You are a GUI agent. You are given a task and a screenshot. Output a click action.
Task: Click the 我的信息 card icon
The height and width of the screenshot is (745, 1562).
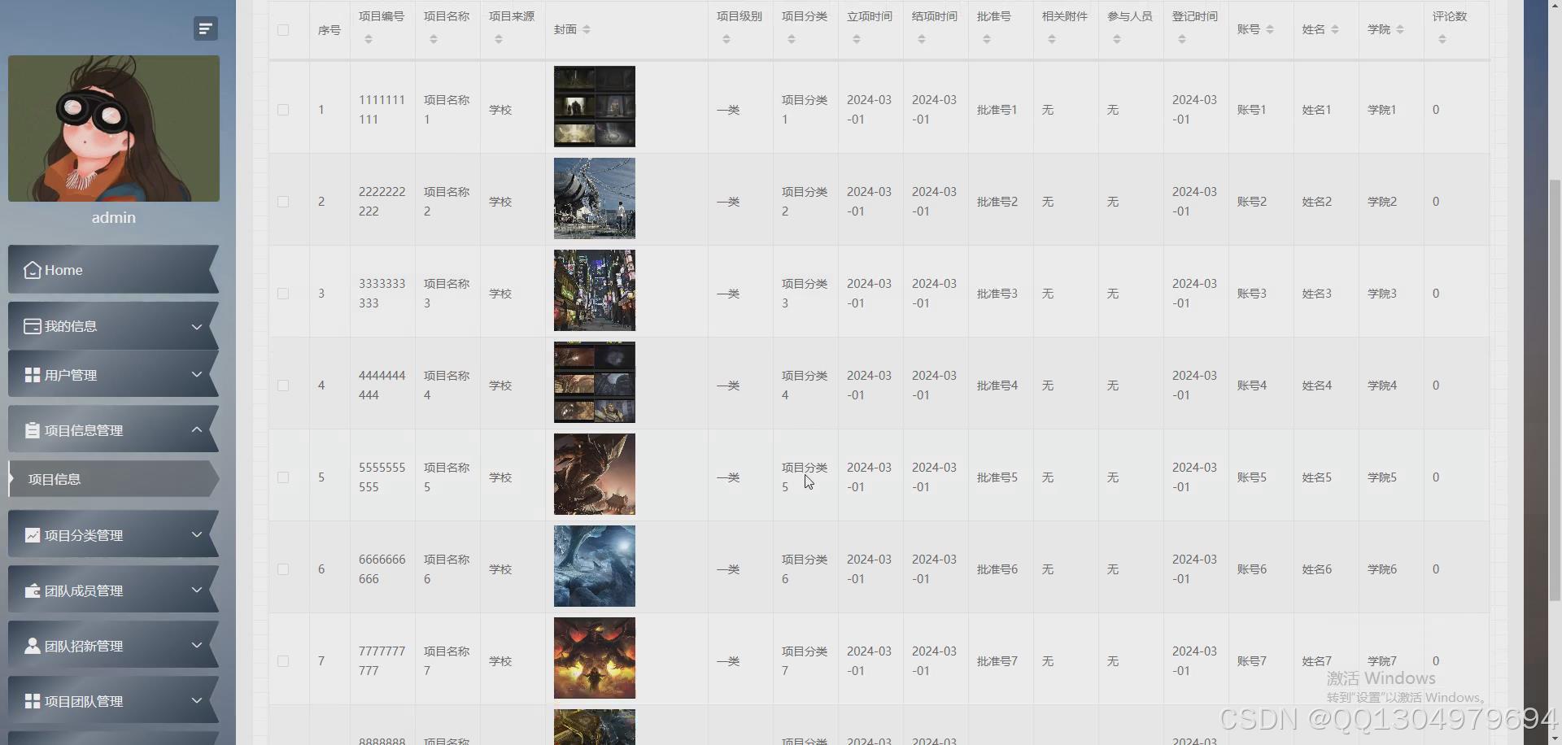33,326
